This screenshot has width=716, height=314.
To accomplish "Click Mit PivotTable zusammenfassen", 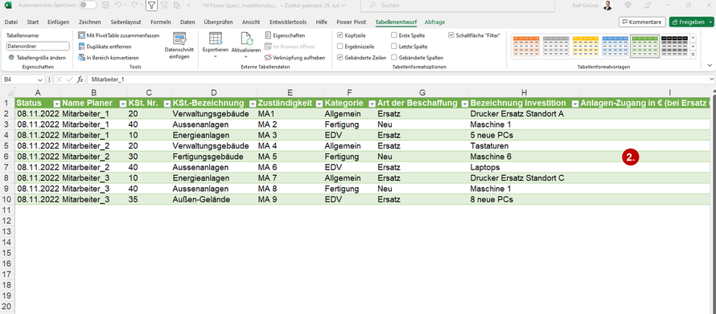I will [x=119, y=35].
